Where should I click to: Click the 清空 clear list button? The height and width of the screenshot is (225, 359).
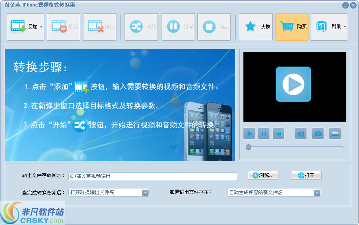[100, 27]
